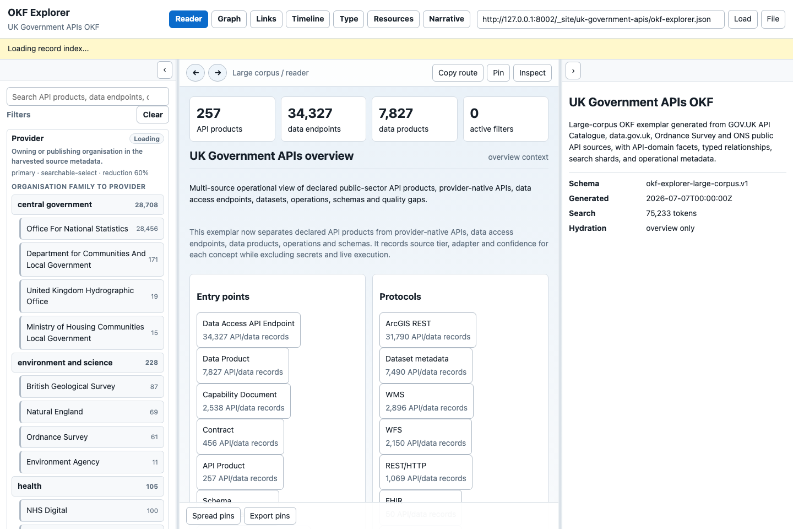Filter by Environment Agency
This screenshot has width=793, height=529.
[91, 462]
